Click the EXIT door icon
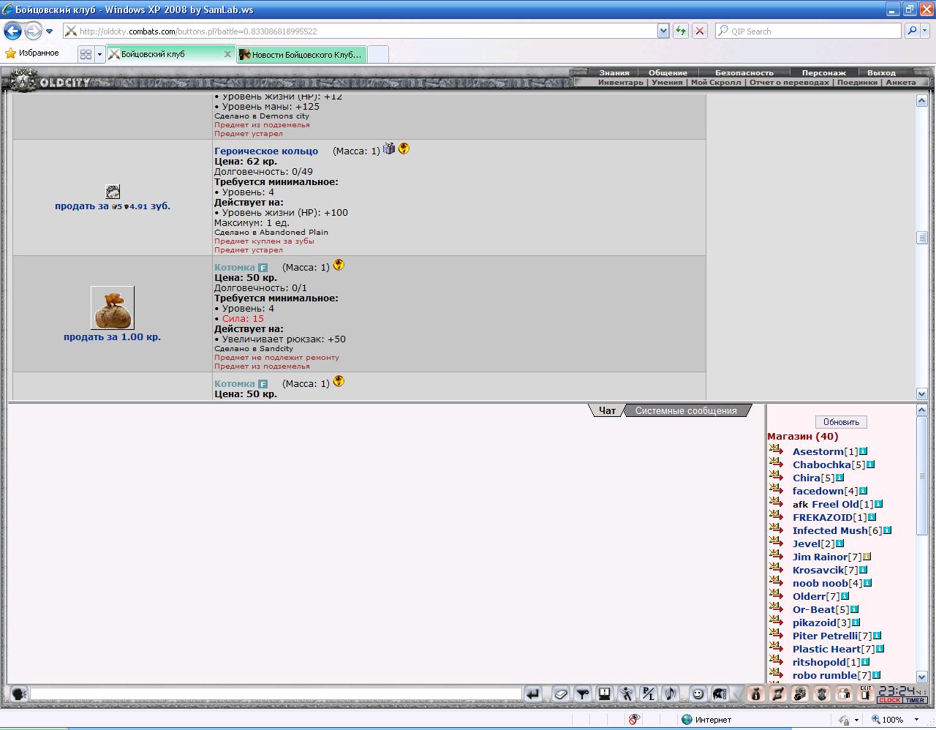The width and height of the screenshot is (936, 730). click(x=866, y=693)
